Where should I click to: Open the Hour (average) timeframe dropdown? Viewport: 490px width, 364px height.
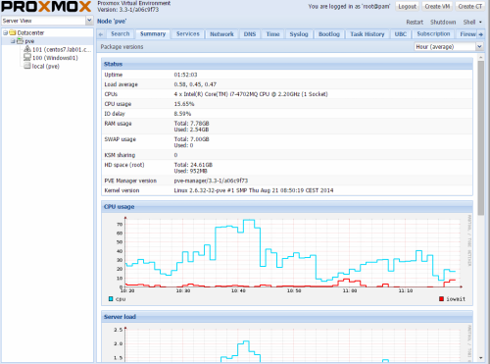tap(479, 46)
